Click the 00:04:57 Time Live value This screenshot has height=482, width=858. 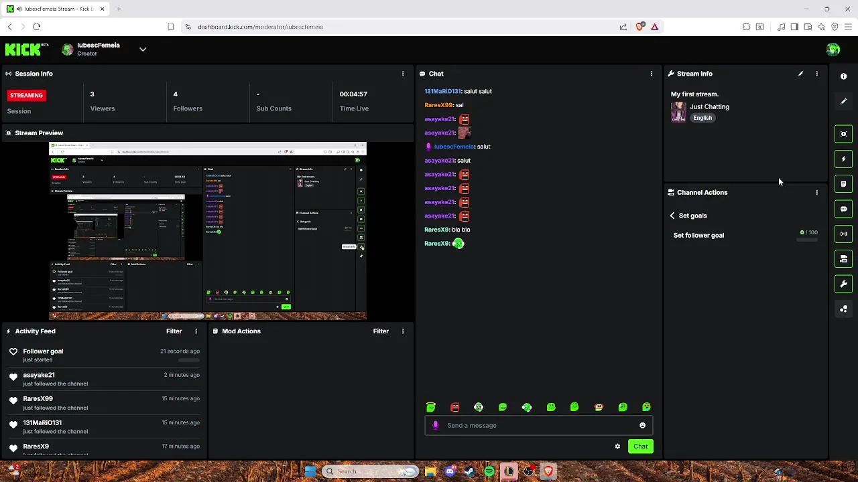(x=353, y=94)
